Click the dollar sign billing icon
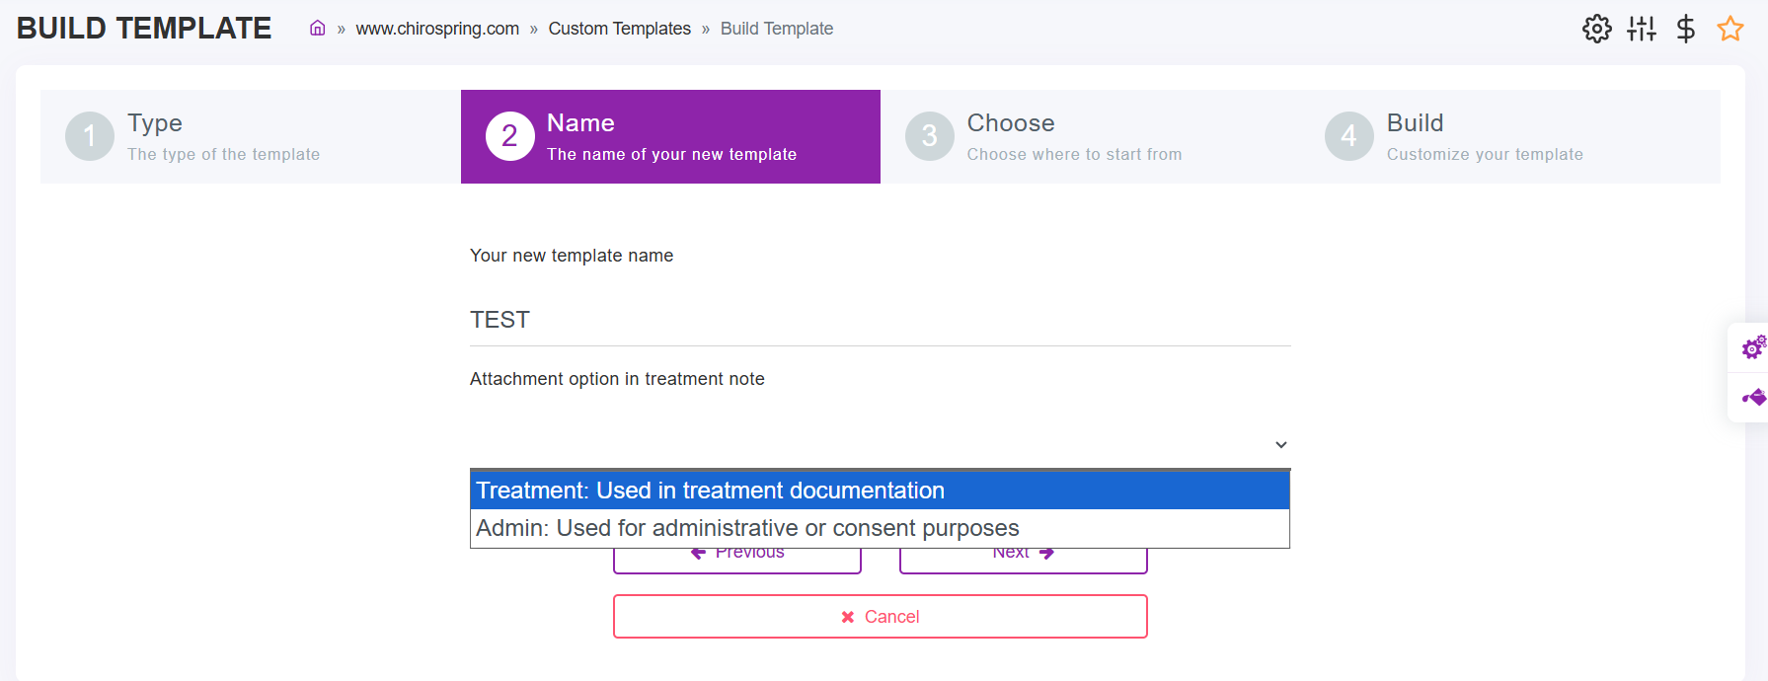The width and height of the screenshot is (1768, 681). point(1685,29)
